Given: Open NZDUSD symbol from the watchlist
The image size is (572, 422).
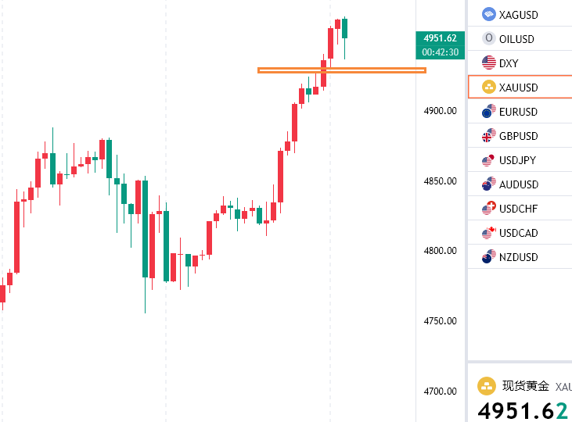Looking at the screenshot, I should coord(518,257).
